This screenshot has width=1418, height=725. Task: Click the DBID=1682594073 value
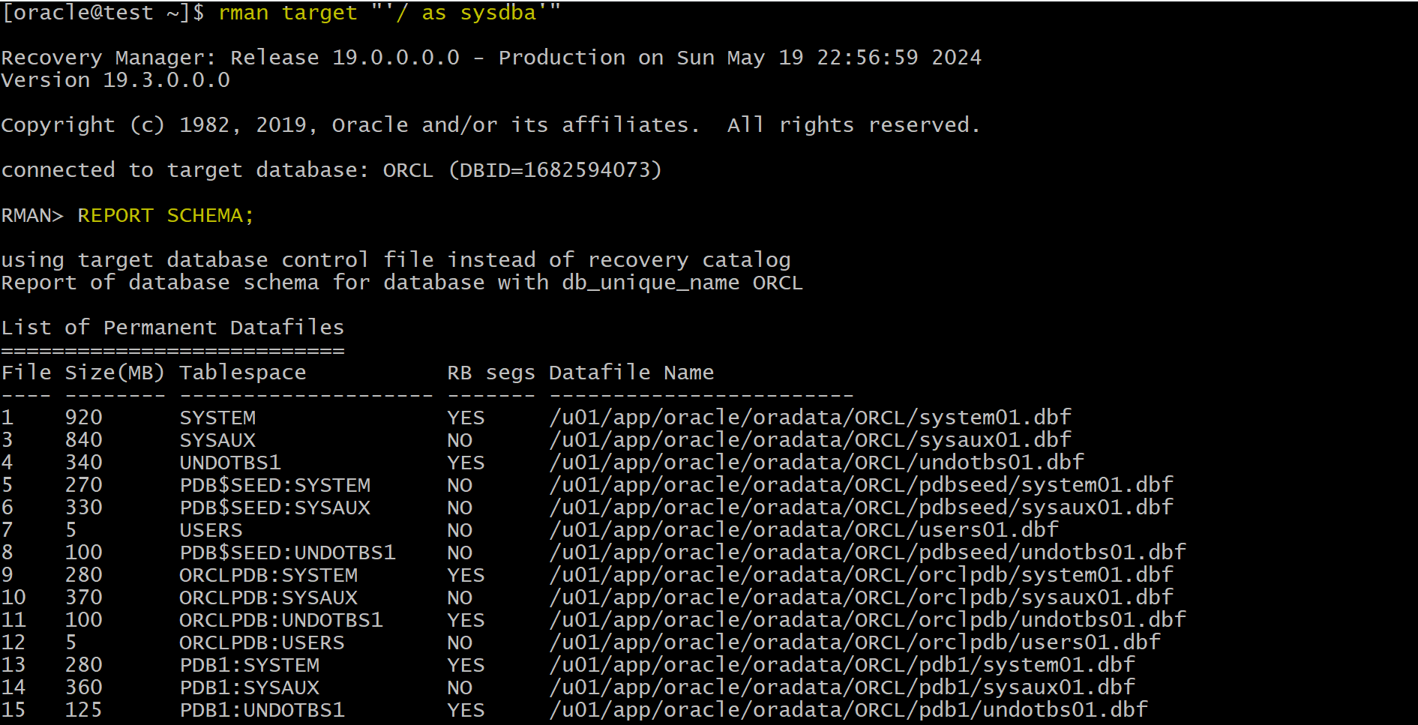[555, 170]
